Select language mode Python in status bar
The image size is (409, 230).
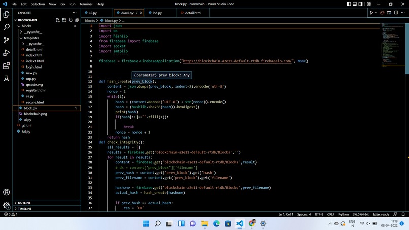[x=344, y=214]
